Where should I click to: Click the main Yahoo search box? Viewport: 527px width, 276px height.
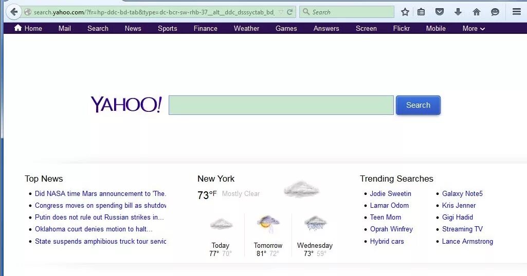[281, 105]
